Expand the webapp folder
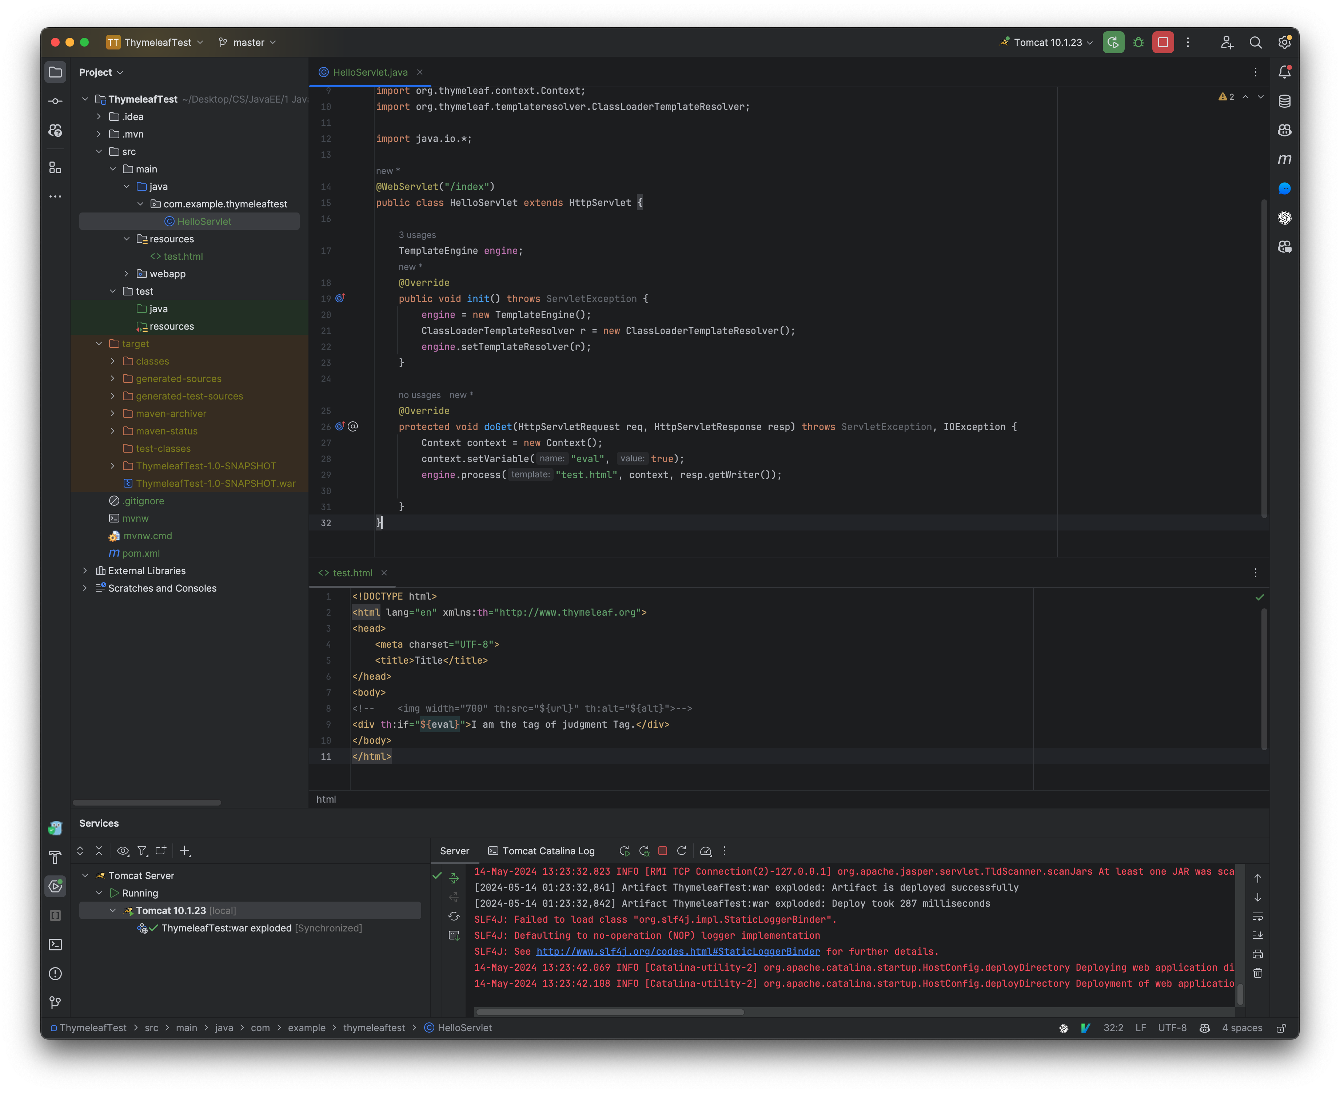 (127, 274)
